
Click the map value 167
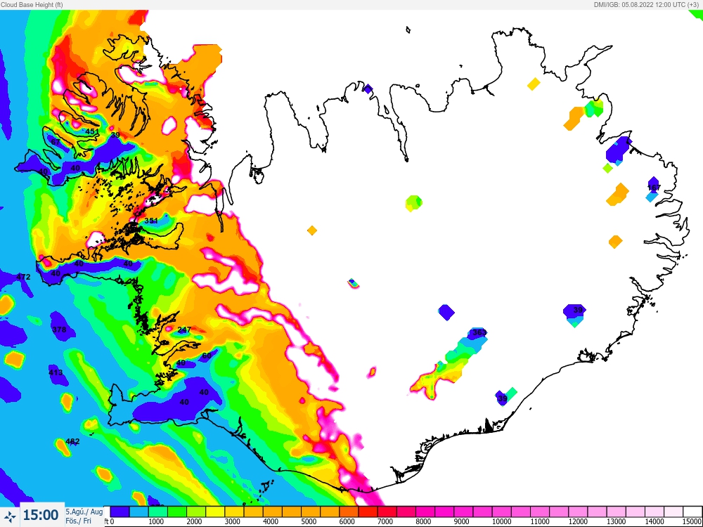(654, 188)
